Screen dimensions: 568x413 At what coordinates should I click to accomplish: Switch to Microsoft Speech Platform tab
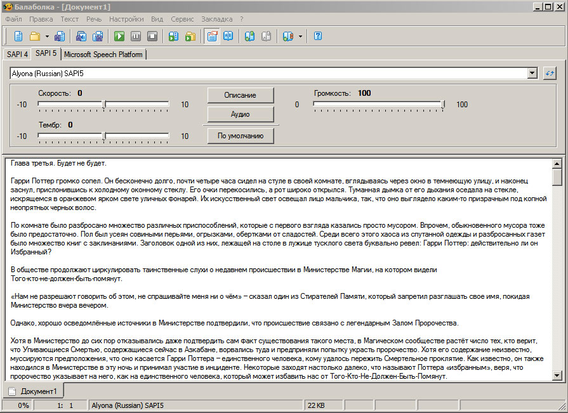103,55
